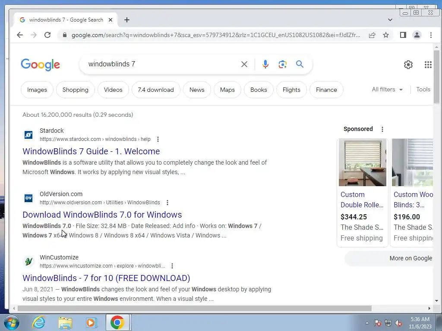
Task: Open the taskbar clock and date
Action: (420, 323)
